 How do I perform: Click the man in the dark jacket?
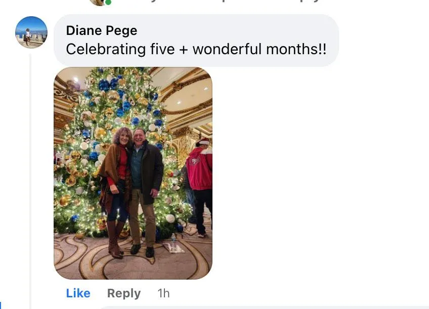[x=145, y=192]
